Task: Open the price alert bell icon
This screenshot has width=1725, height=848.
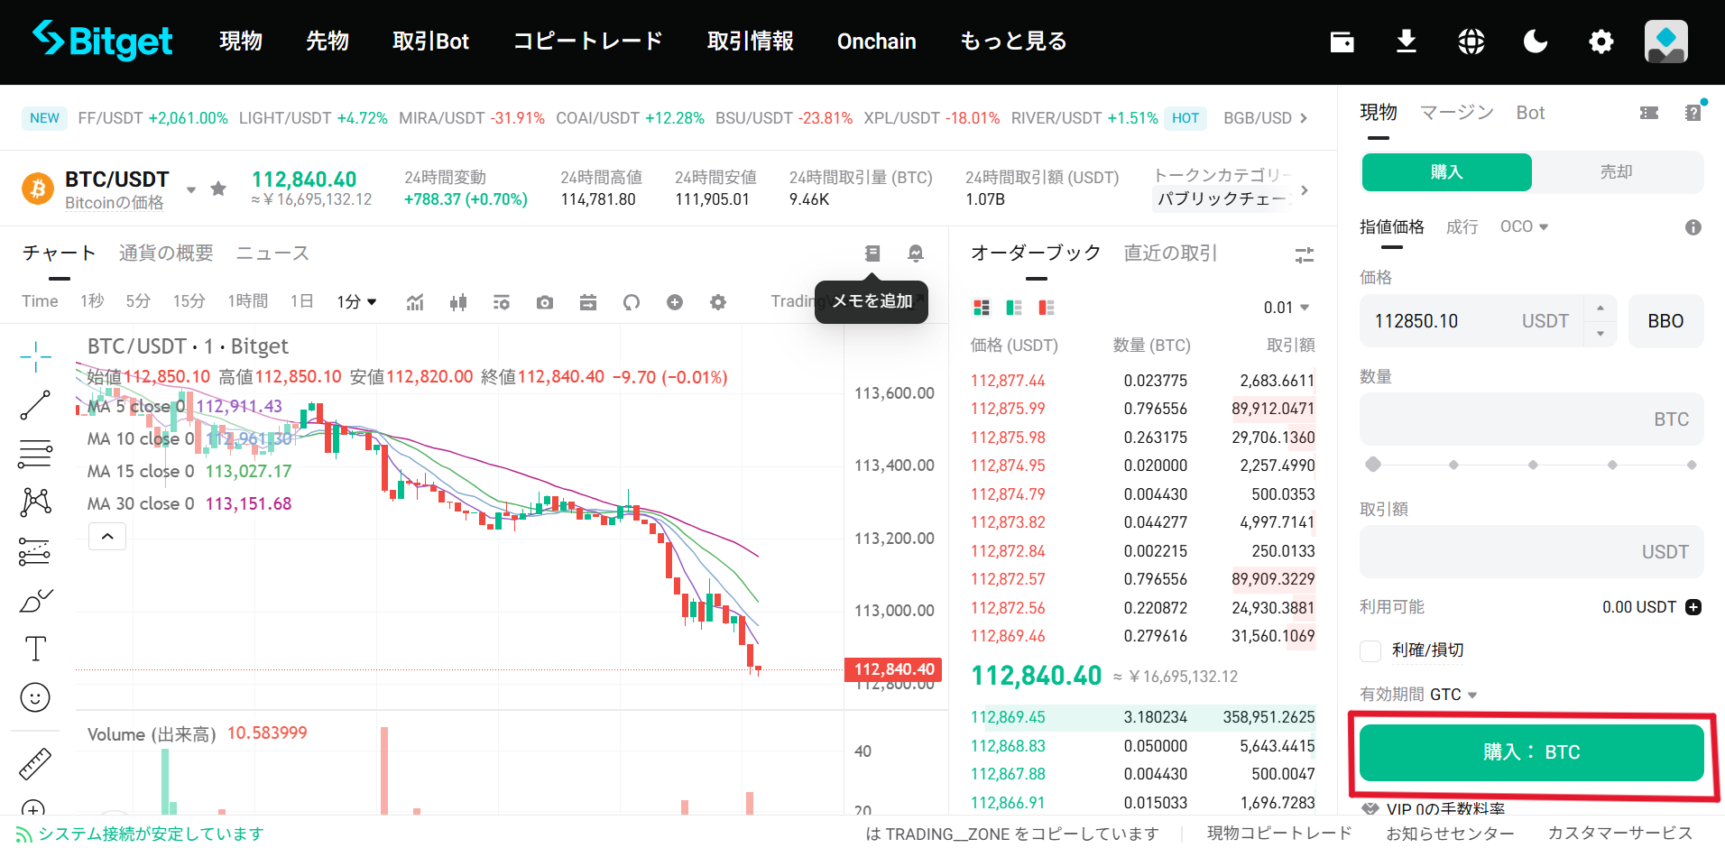Action: point(915,253)
